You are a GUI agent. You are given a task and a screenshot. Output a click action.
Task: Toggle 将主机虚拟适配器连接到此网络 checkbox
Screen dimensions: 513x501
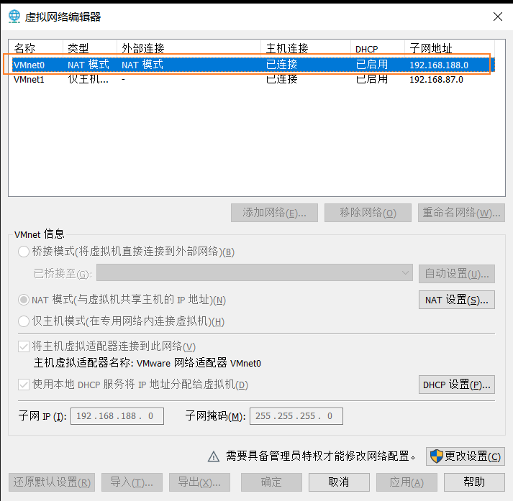[x=24, y=346]
